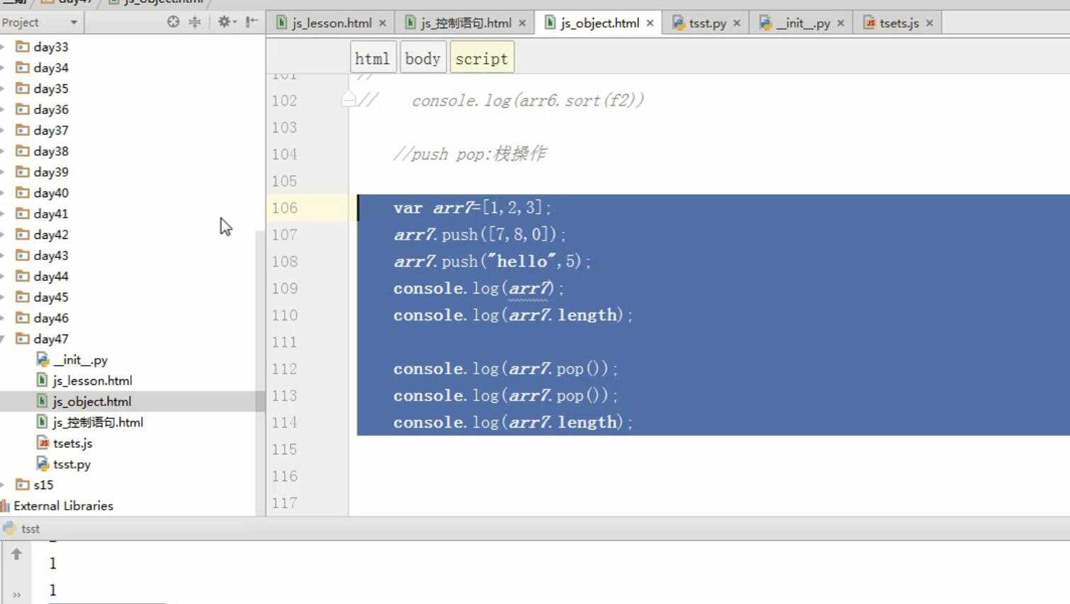Click the scroll-from-source target icon

(x=173, y=22)
